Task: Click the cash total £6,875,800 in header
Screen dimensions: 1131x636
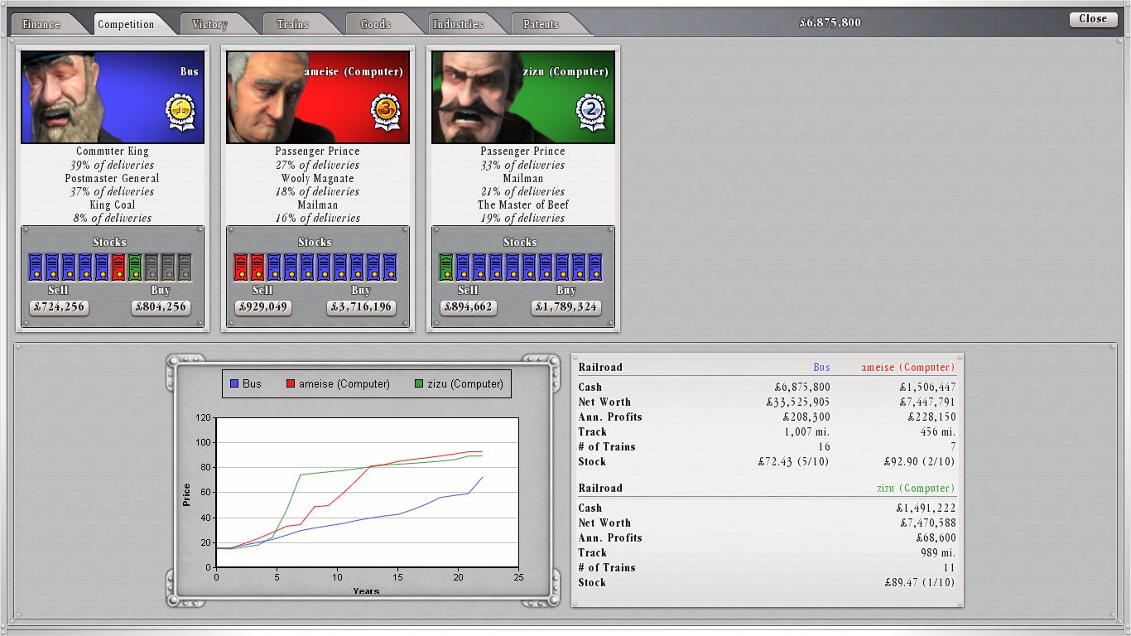Action: pos(830,22)
